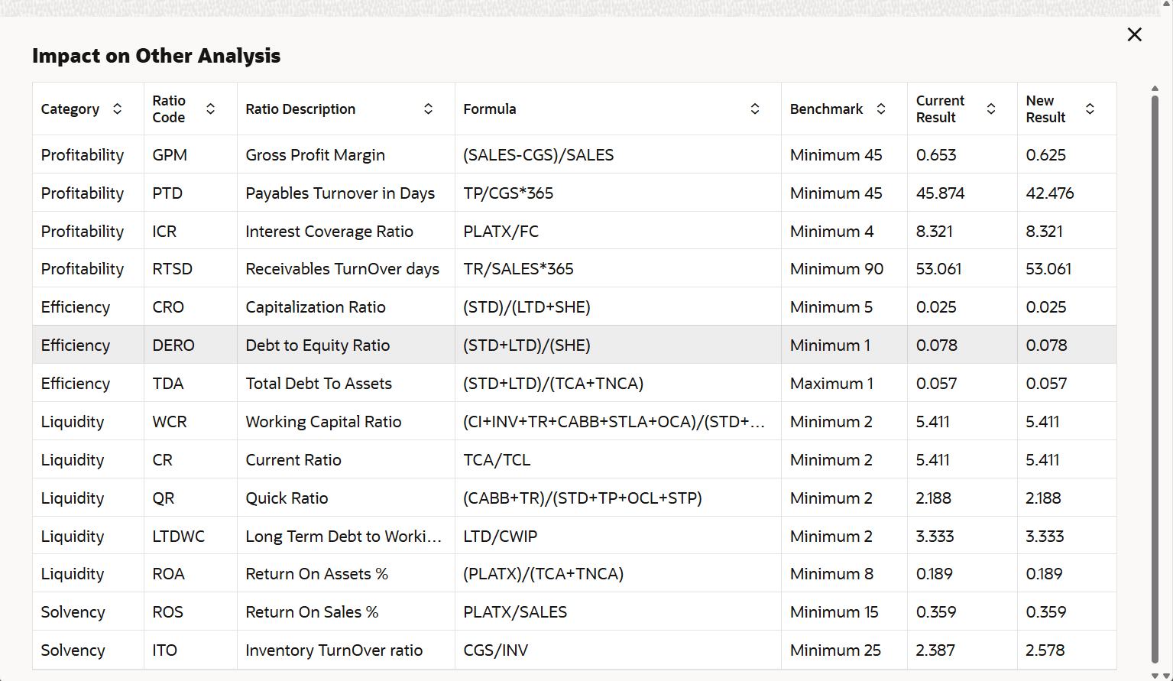Close the Impact on Other Analysis dialog
Image resolution: width=1173 pixels, height=681 pixels.
pyautogui.click(x=1135, y=34)
